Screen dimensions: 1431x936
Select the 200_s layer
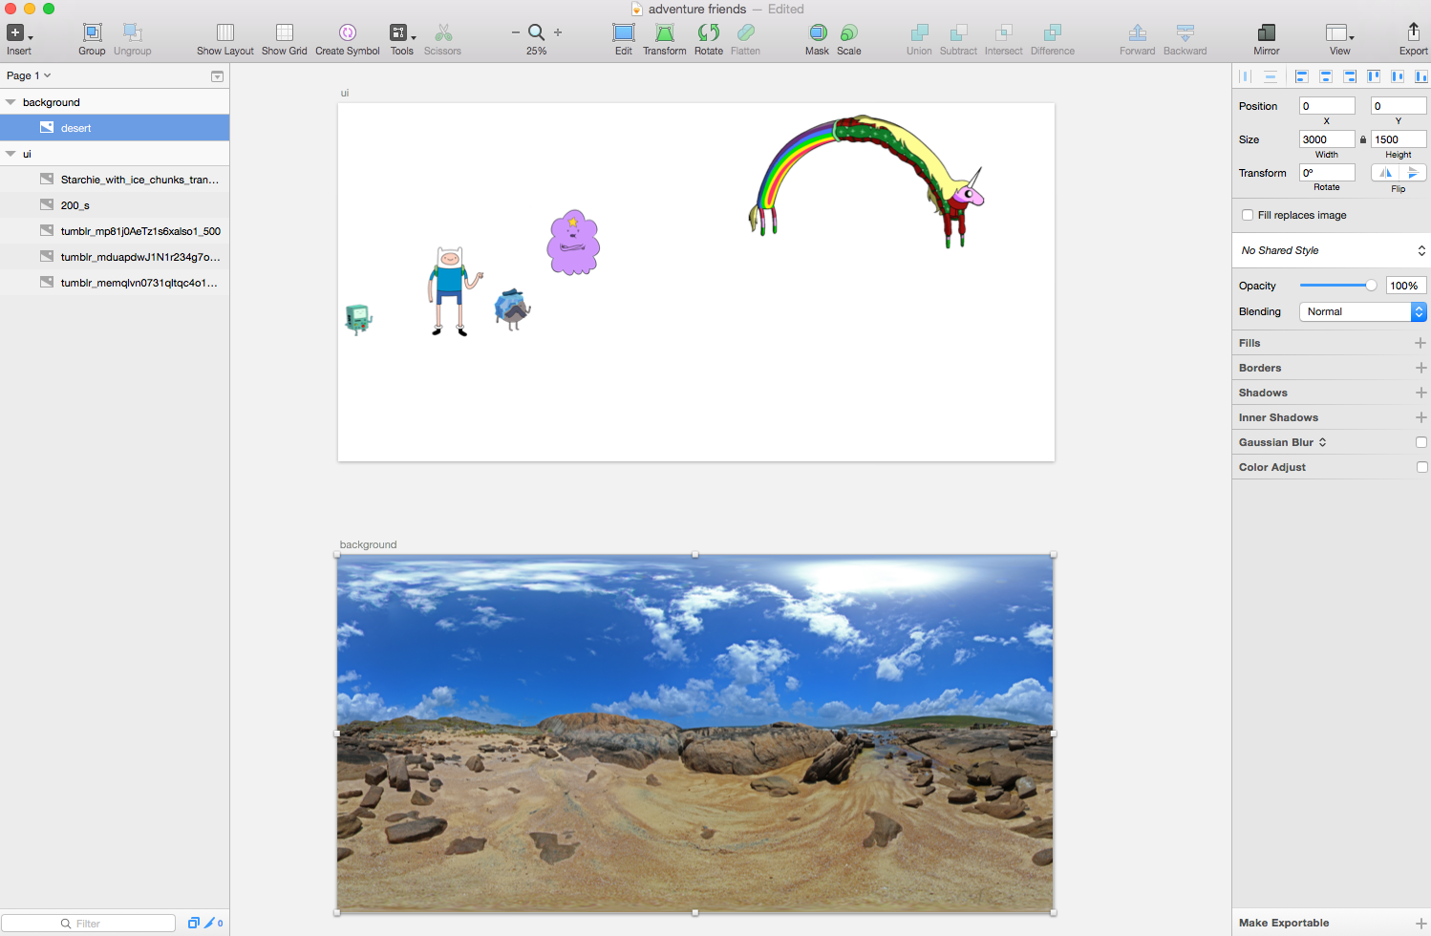(115, 205)
